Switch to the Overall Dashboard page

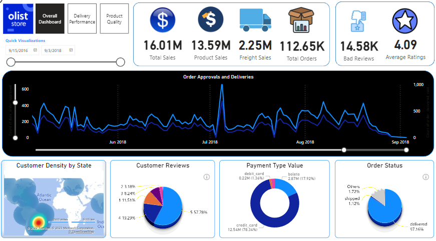pyautogui.click(x=50, y=18)
